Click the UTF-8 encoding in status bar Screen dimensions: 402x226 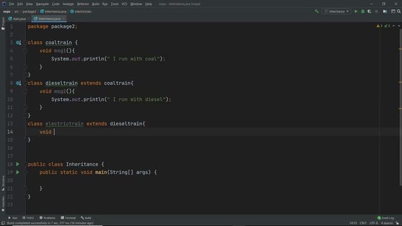pos(374,223)
